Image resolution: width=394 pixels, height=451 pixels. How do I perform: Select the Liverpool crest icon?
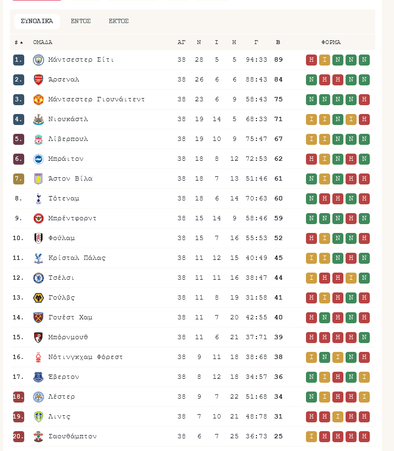point(38,139)
